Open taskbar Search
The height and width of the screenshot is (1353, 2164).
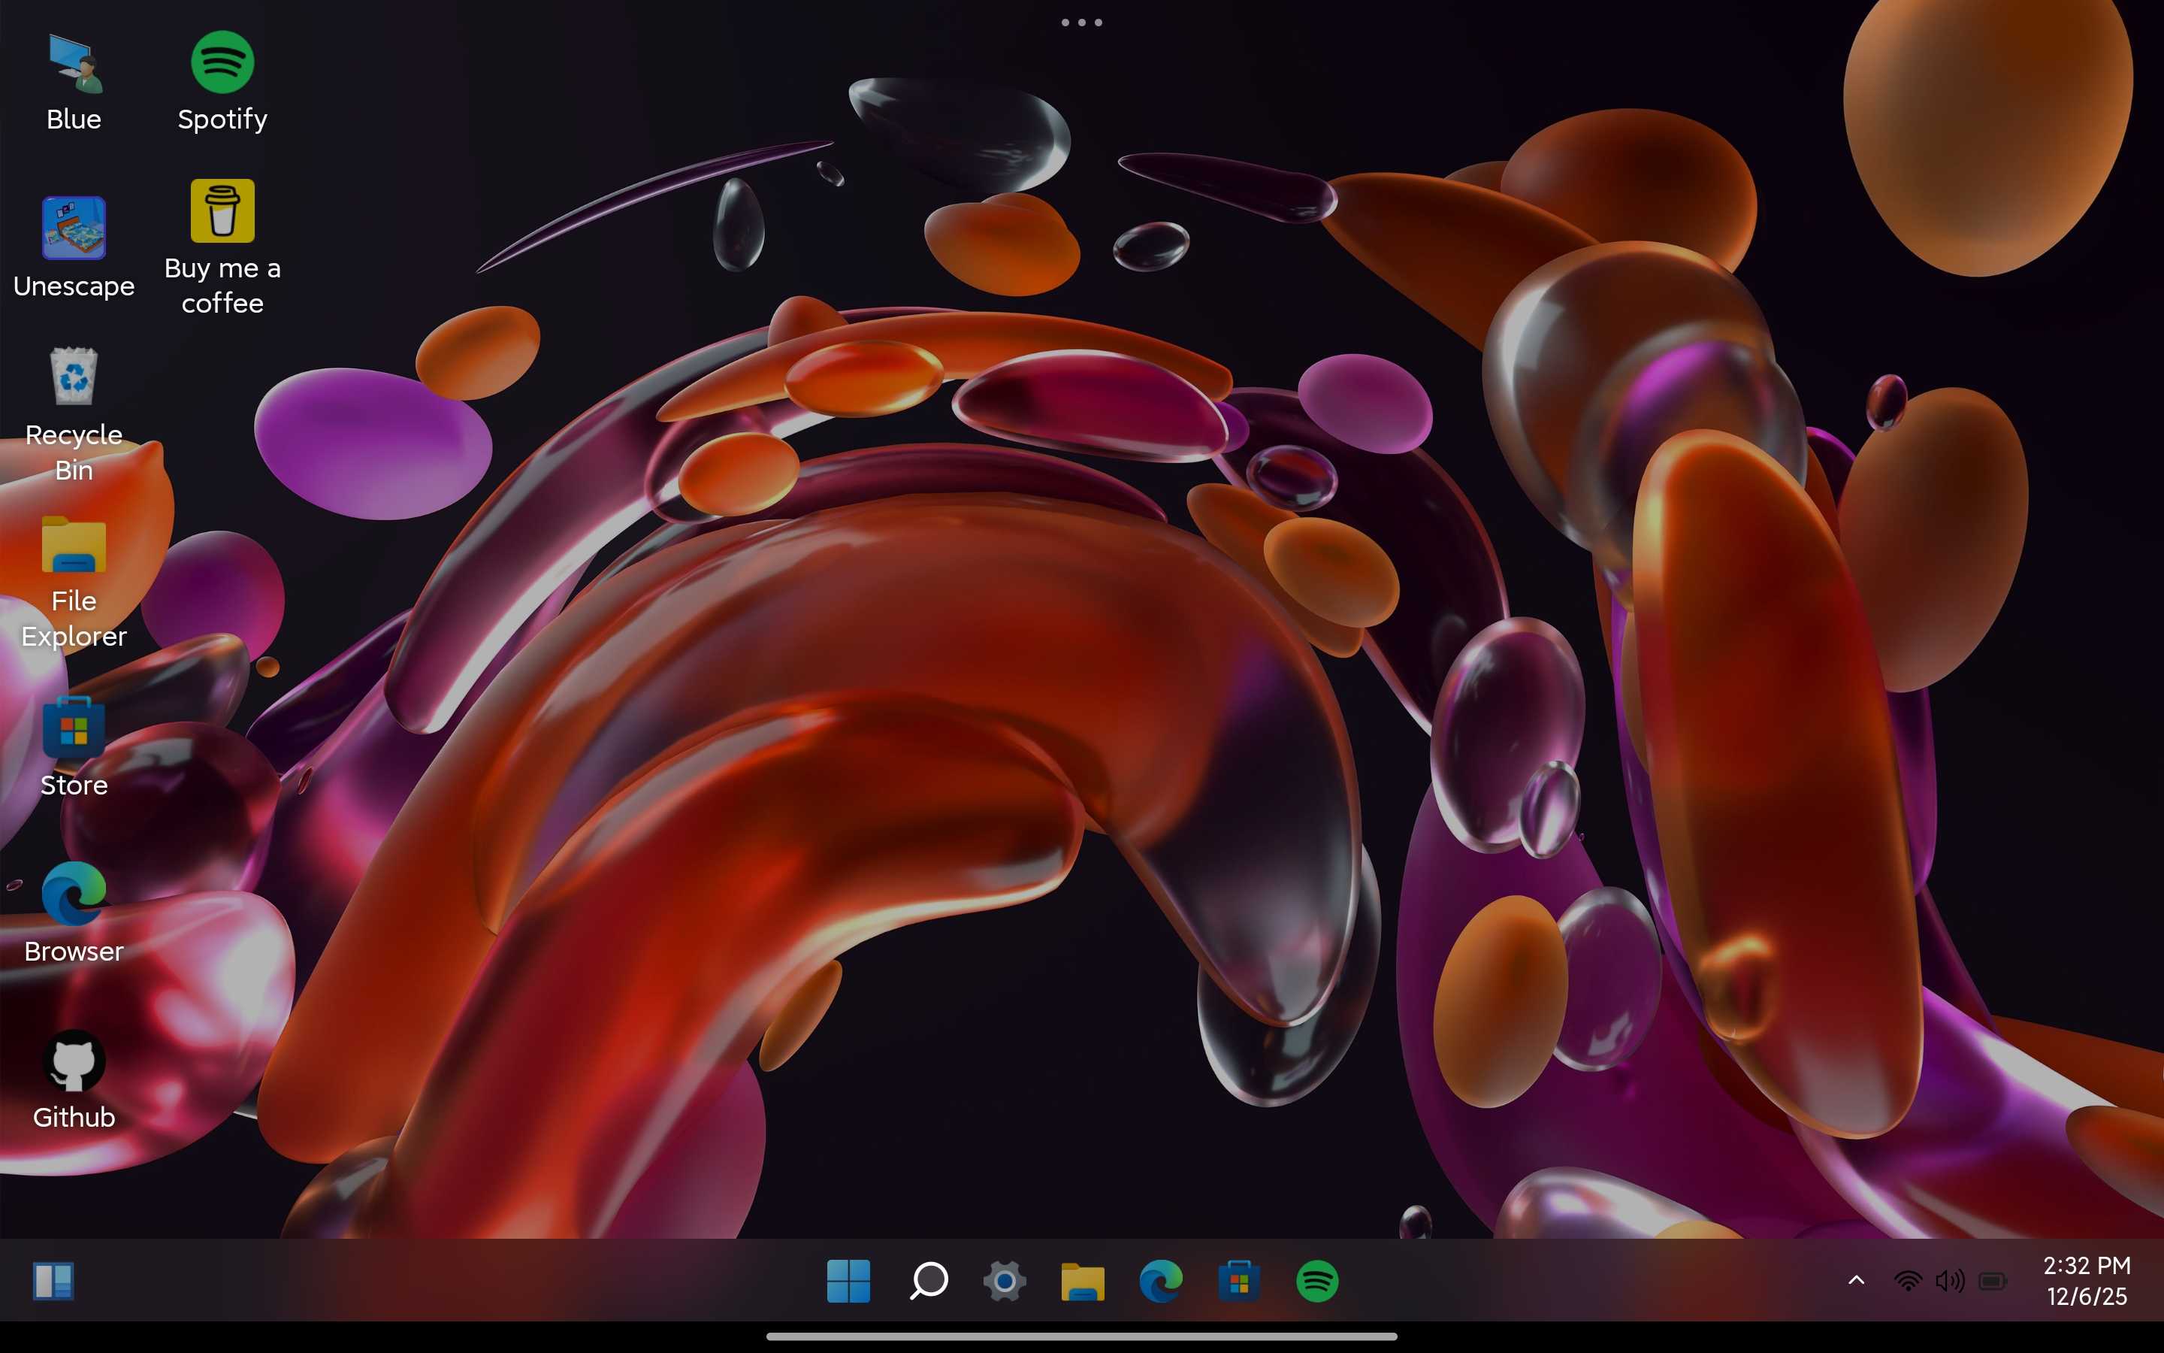point(928,1281)
